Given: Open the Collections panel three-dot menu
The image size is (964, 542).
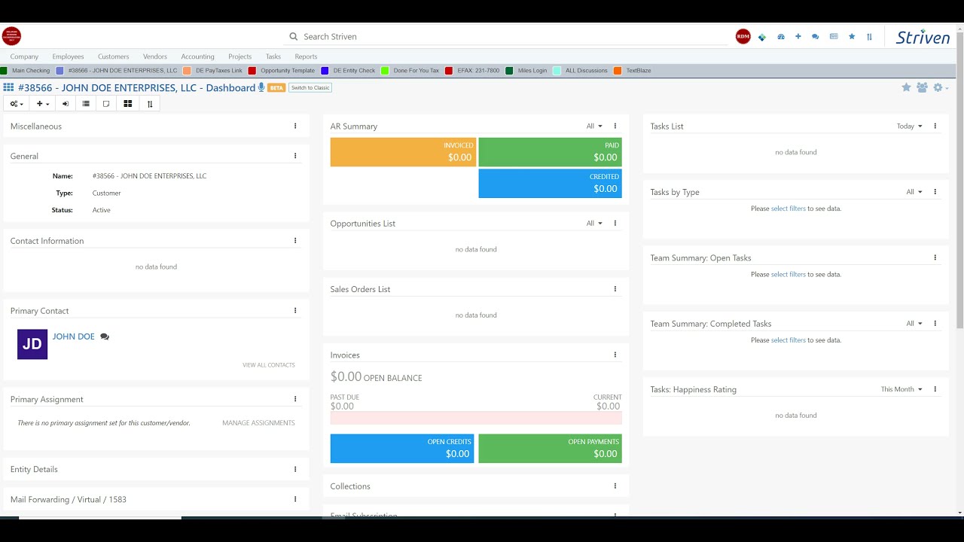Looking at the screenshot, I should tap(615, 486).
